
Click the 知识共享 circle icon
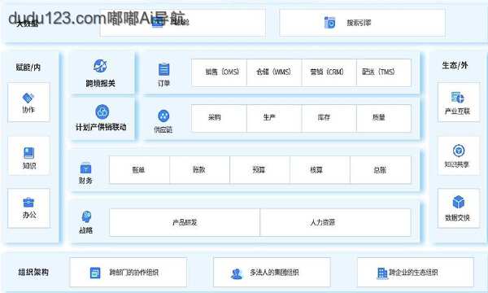[x=459, y=151]
